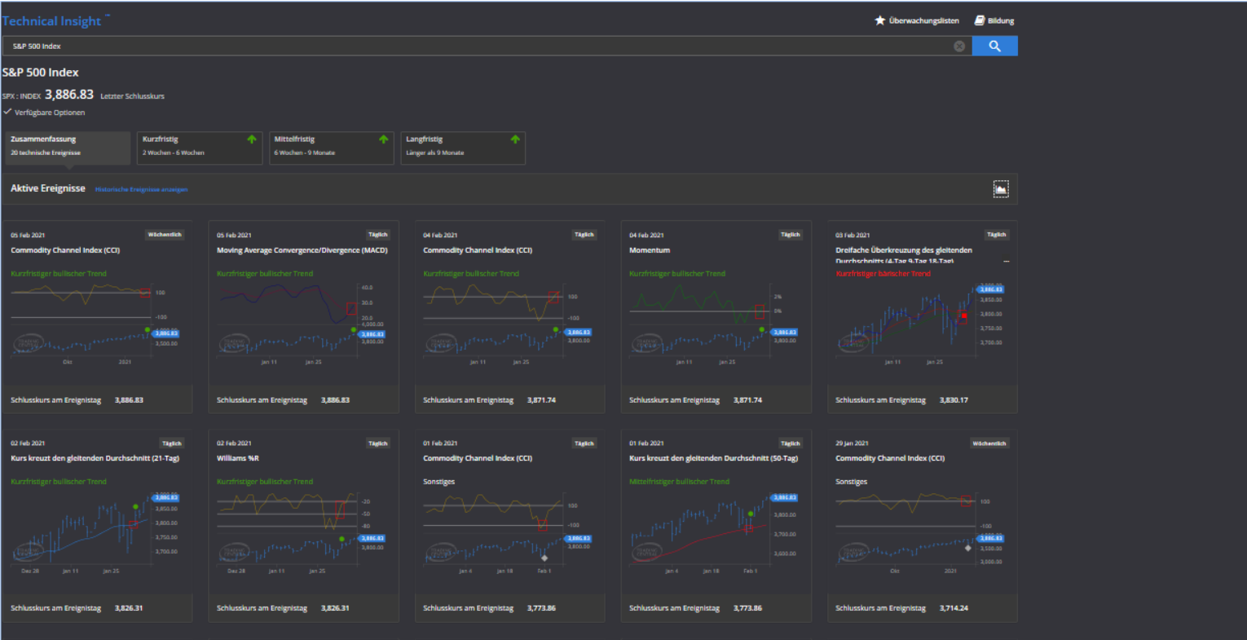Click last price value 3,886.83 in the header
The image size is (1247, 640).
pyautogui.click(x=69, y=95)
